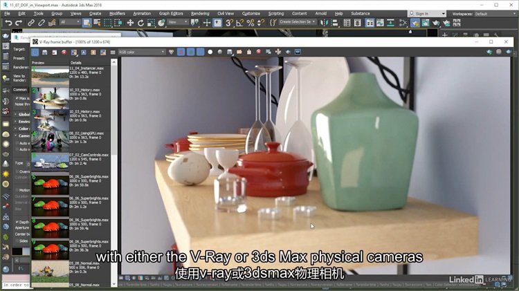
Task: Open the Scripting menu
Action: click(x=276, y=14)
